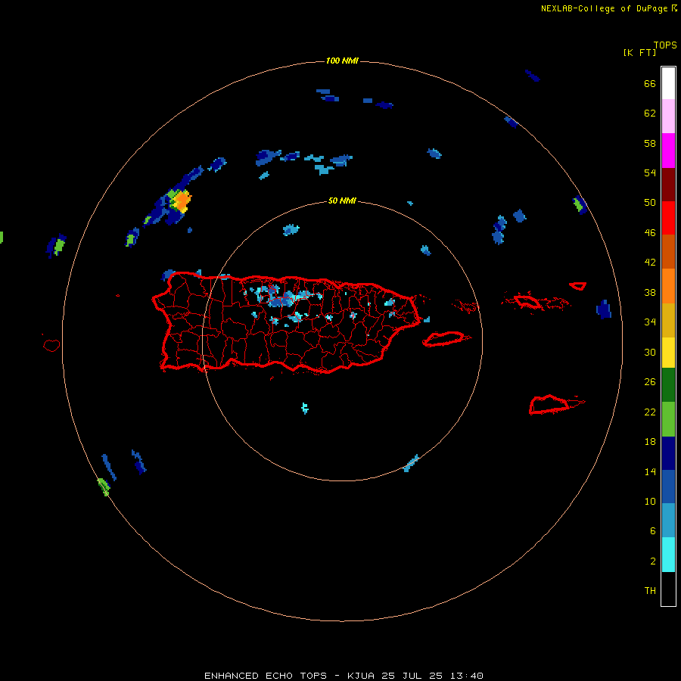Image resolution: width=681 pixels, height=681 pixels.
Task: Pick the magenta swatch in the color bar
Action: click(668, 151)
